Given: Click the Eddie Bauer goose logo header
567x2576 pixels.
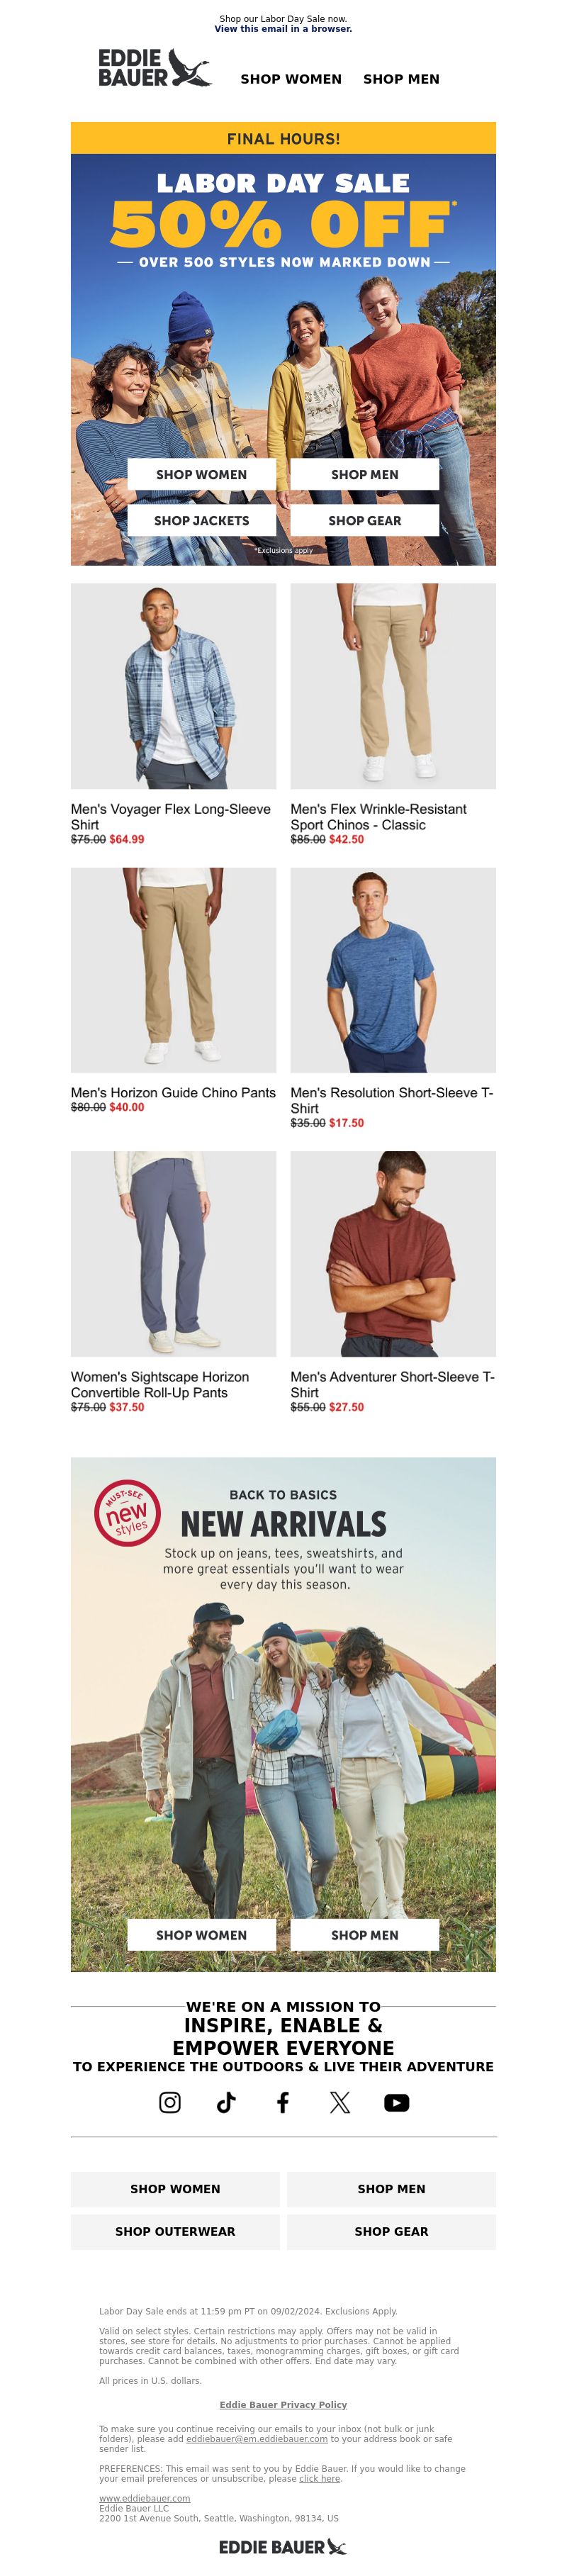Looking at the screenshot, I should 155,68.
